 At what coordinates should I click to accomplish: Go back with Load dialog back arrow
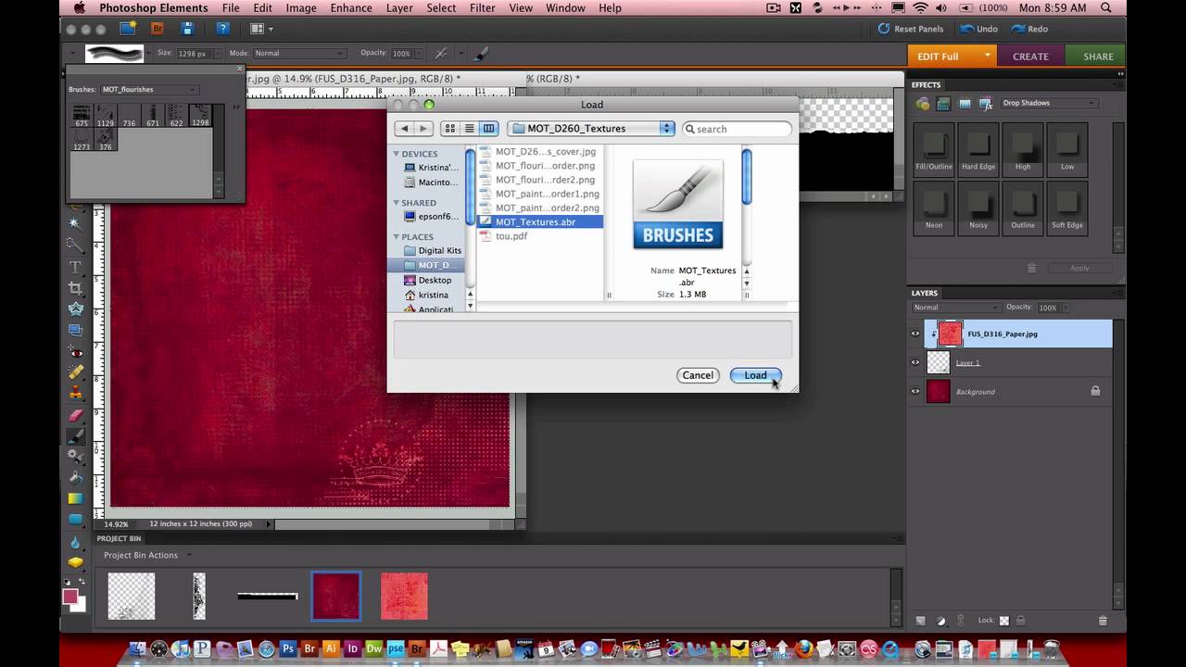pyautogui.click(x=404, y=129)
